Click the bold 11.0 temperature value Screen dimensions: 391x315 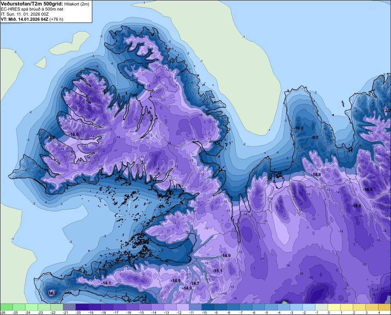pyautogui.click(x=108, y=266)
